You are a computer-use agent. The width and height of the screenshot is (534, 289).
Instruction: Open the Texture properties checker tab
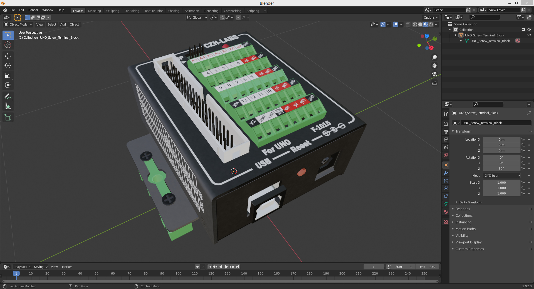pyautogui.click(x=446, y=222)
